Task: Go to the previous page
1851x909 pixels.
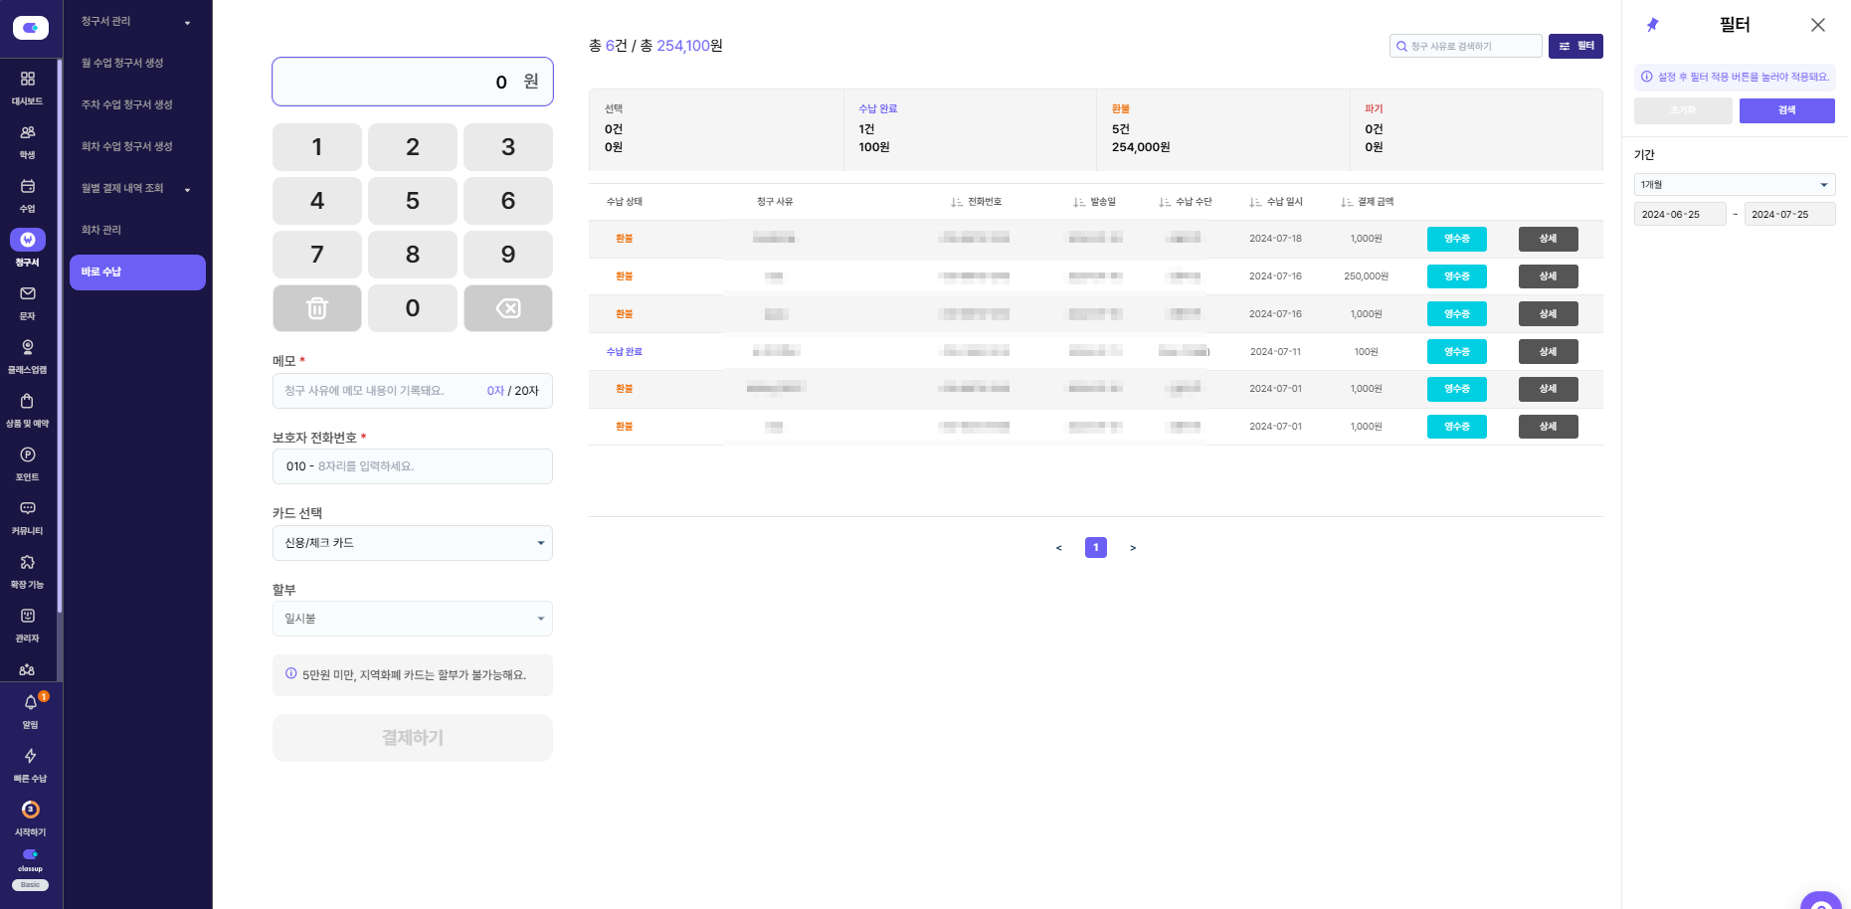Action: [1058, 548]
